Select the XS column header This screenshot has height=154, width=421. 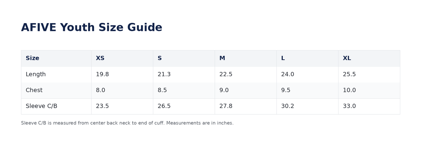tap(122, 58)
